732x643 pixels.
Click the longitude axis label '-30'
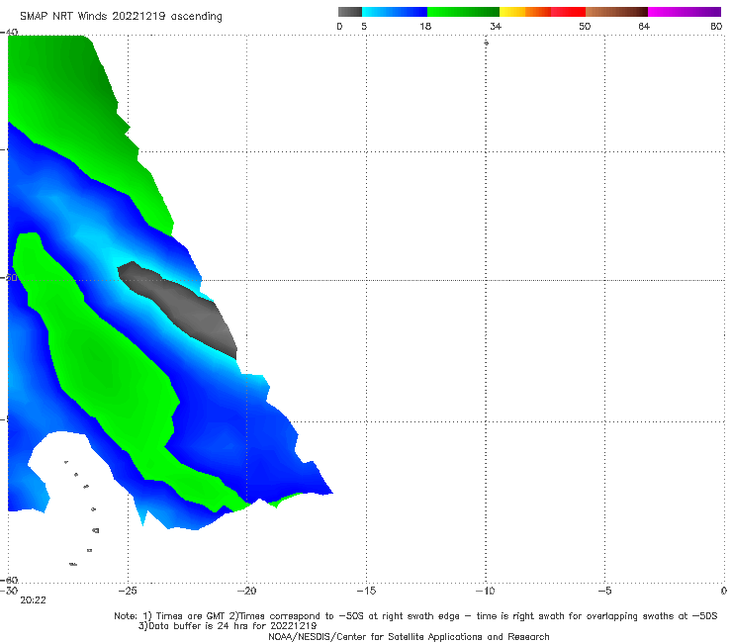[x=9, y=591]
